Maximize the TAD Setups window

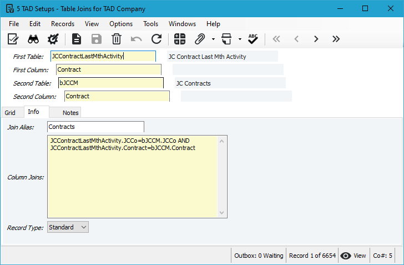coord(365,8)
